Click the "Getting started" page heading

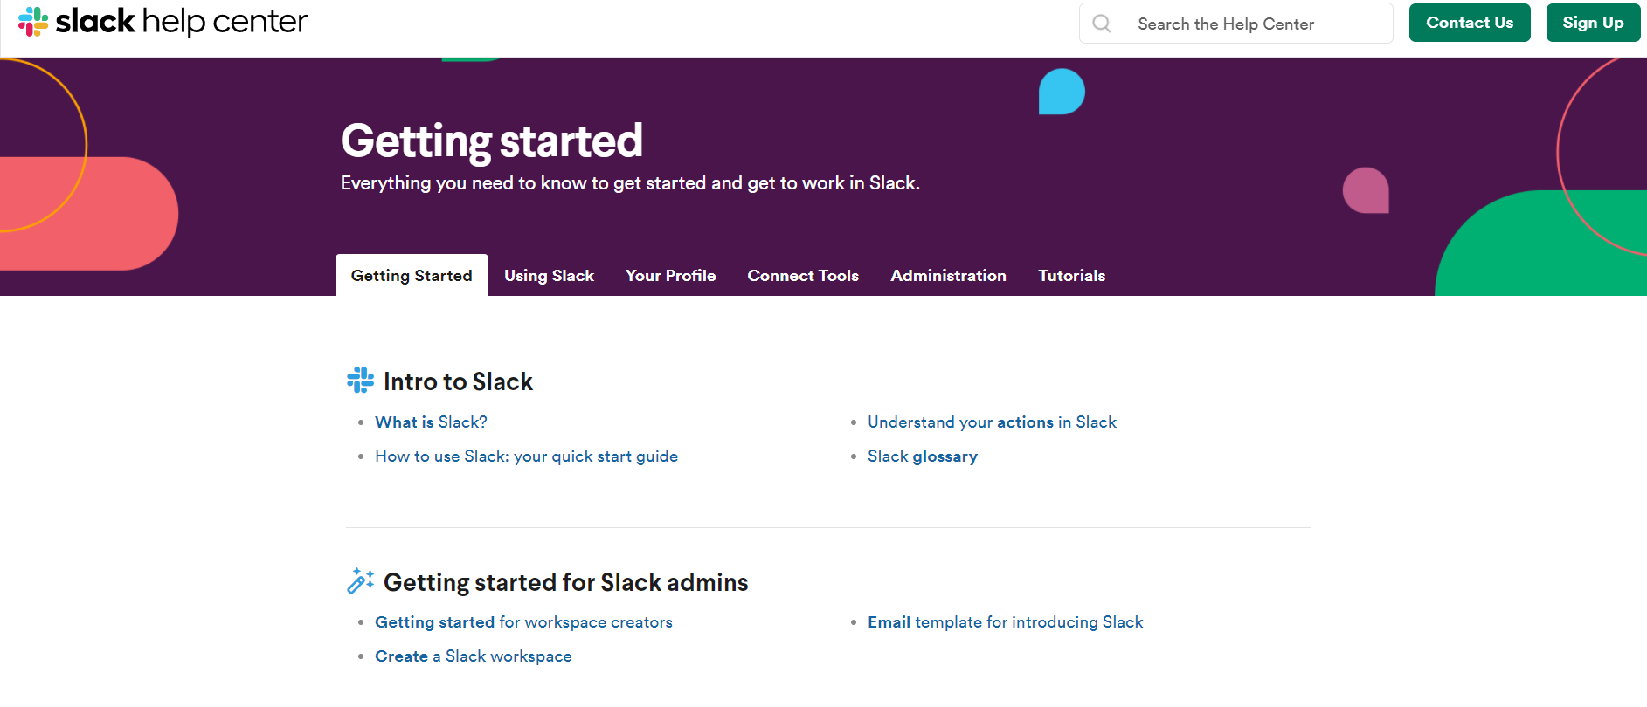point(492,141)
